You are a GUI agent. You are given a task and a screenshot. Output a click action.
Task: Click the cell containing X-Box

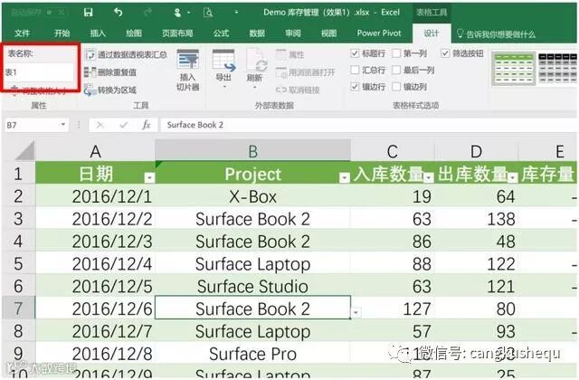pos(253,196)
